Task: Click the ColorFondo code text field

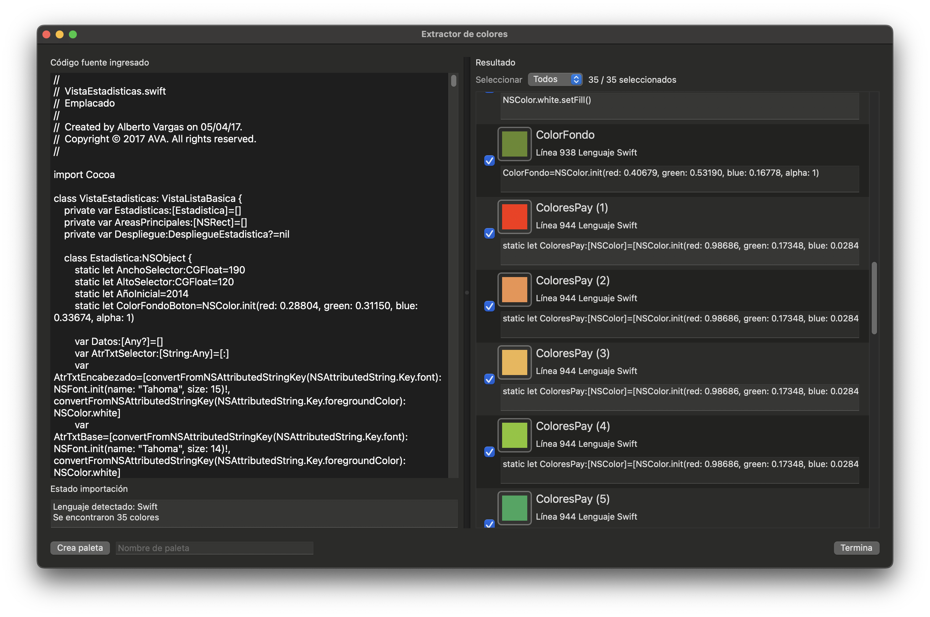Action: point(679,178)
